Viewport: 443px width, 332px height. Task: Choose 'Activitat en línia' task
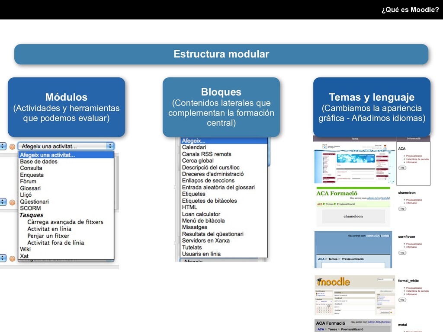(49, 229)
